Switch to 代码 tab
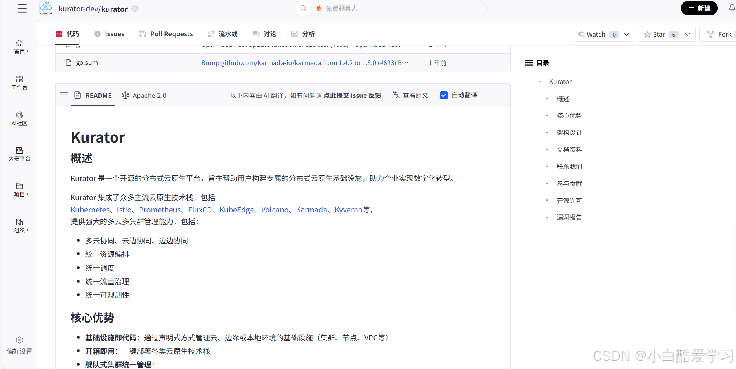736x369 pixels. 68,34
